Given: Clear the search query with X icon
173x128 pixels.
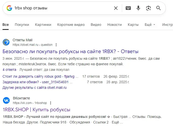Looking at the screenshot, I should [116, 8].
